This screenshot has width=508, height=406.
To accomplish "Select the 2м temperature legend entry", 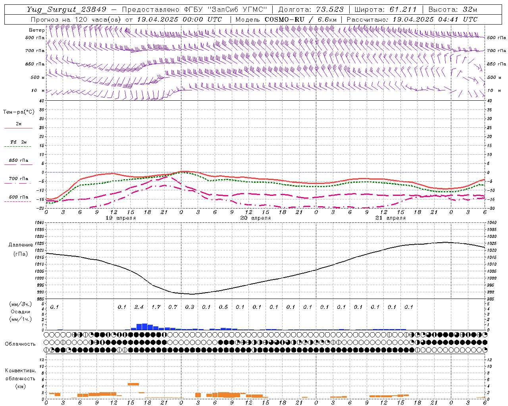I will point(19,124).
